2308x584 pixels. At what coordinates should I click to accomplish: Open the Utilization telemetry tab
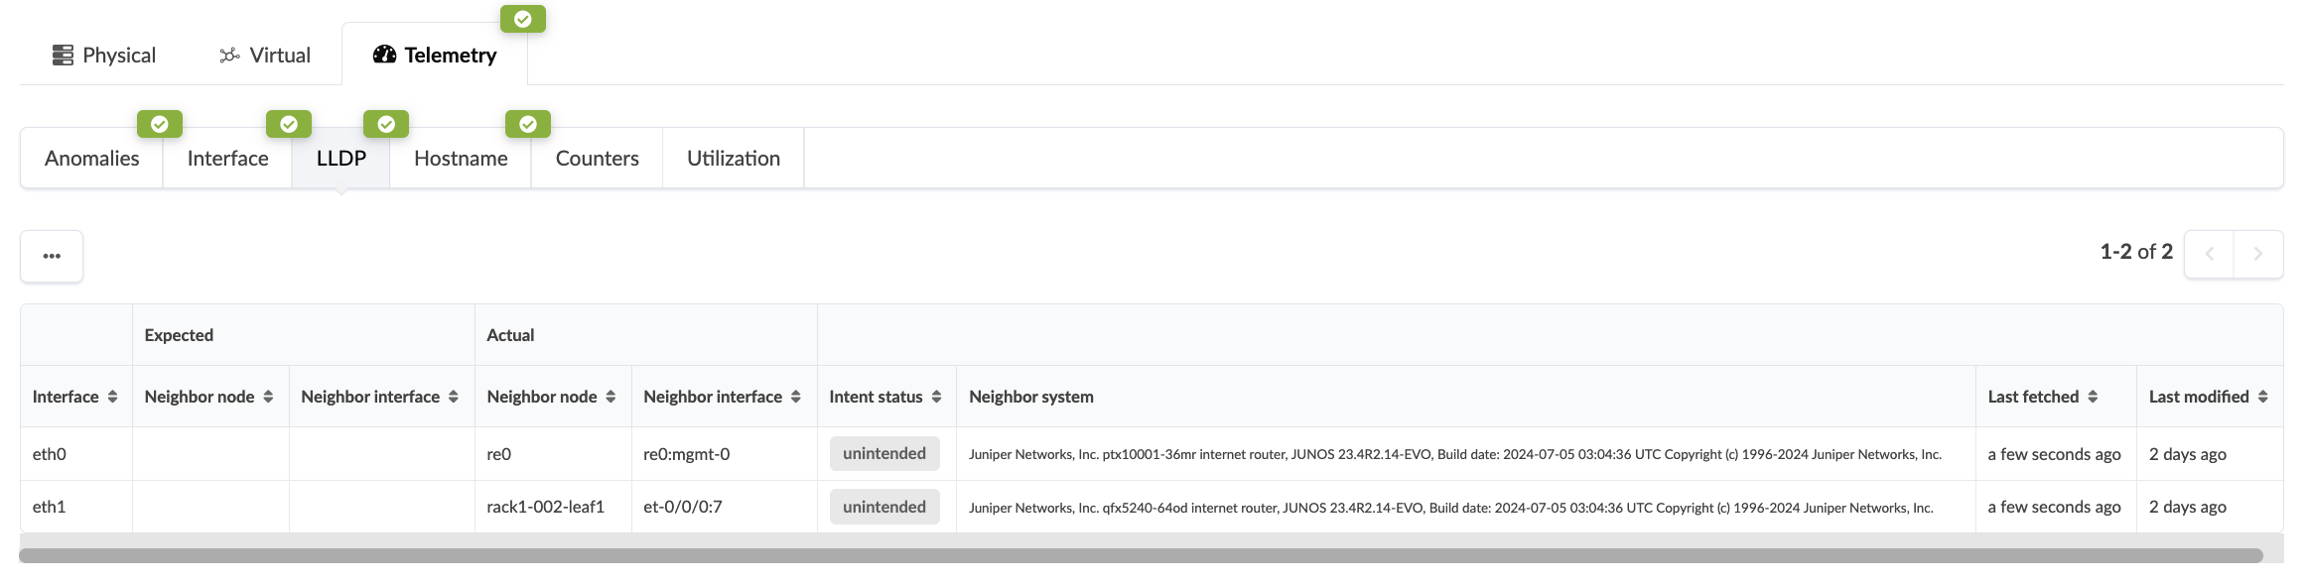click(734, 159)
